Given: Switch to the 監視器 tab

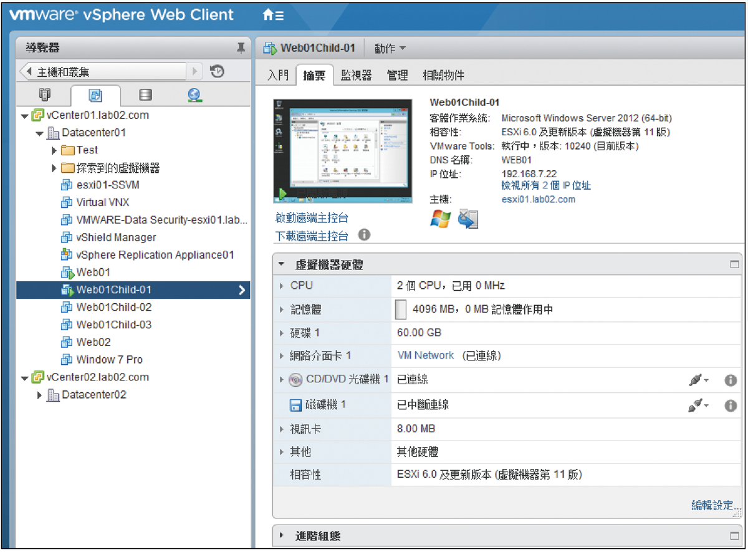Looking at the screenshot, I should tap(357, 75).
